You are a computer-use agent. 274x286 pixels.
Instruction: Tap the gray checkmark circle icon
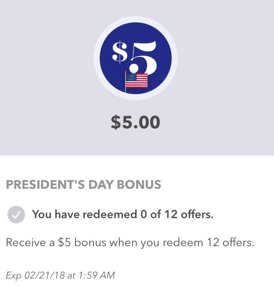(x=15, y=215)
